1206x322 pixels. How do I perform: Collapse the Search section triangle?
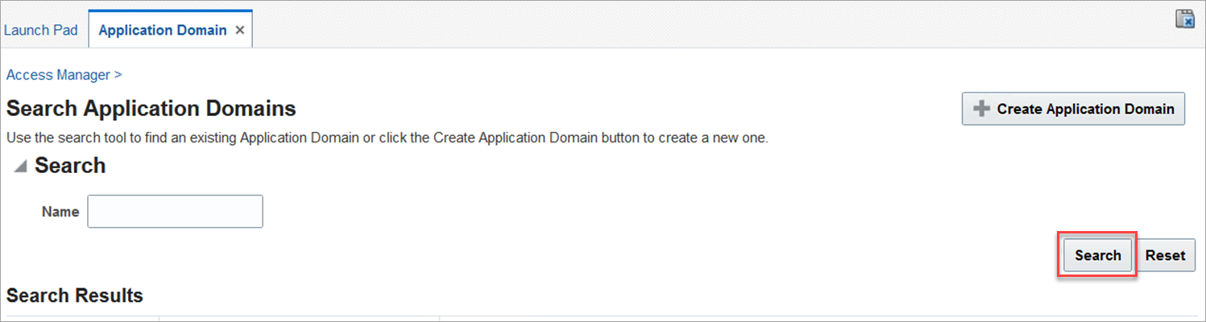pos(21,167)
